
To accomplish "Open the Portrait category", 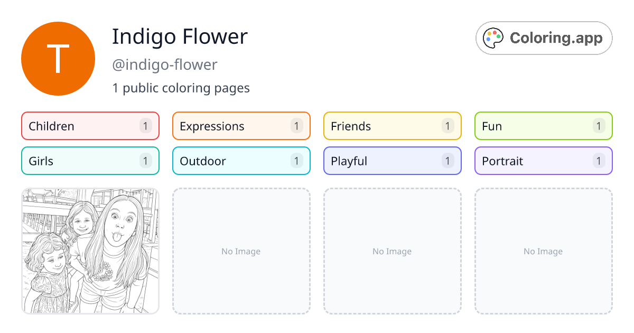I will pyautogui.click(x=543, y=161).
